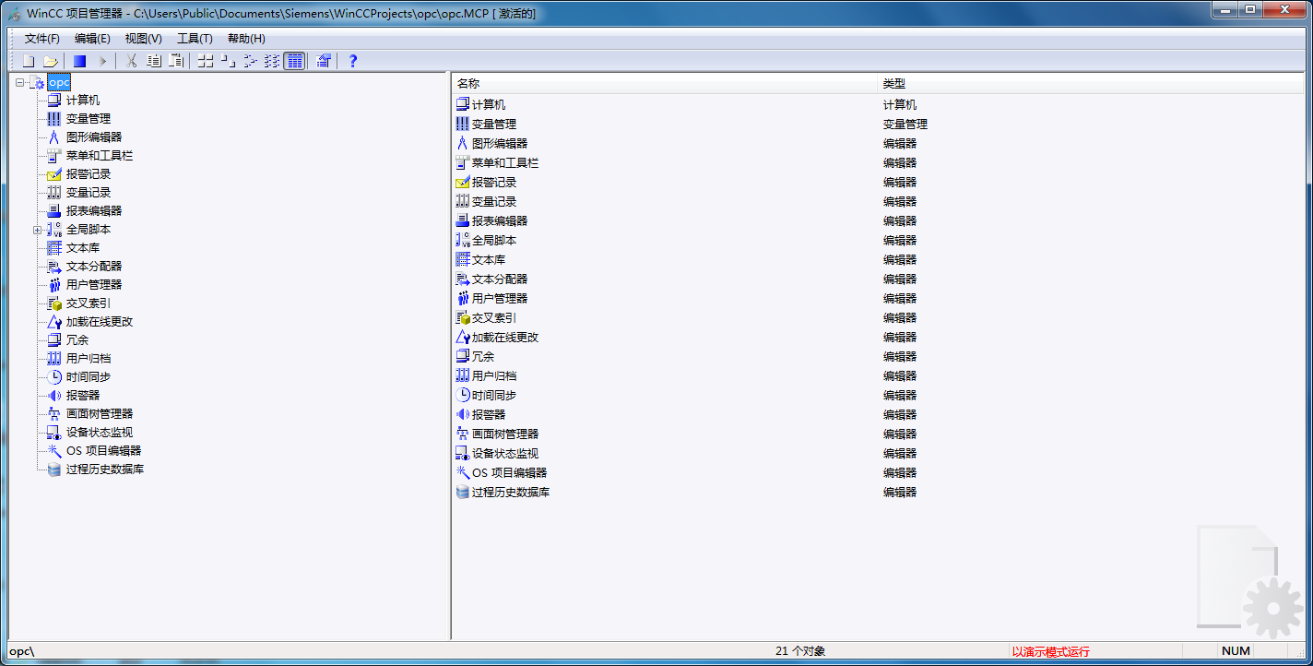Select 报警器 in the left tree
Image resolution: width=1313 pixels, height=666 pixels.
[83, 396]
